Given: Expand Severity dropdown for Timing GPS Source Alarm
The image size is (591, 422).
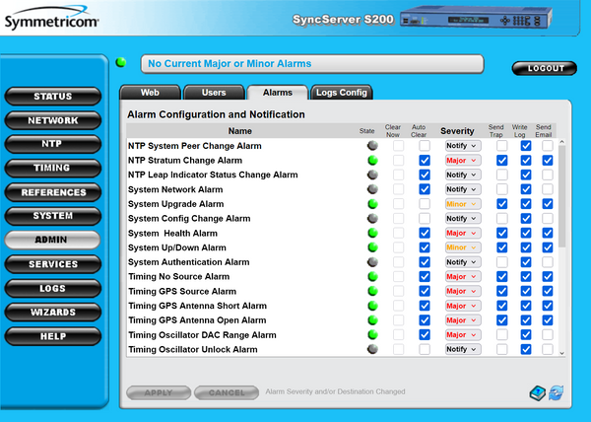Looking at the screenshot, I should pos(461,292).
